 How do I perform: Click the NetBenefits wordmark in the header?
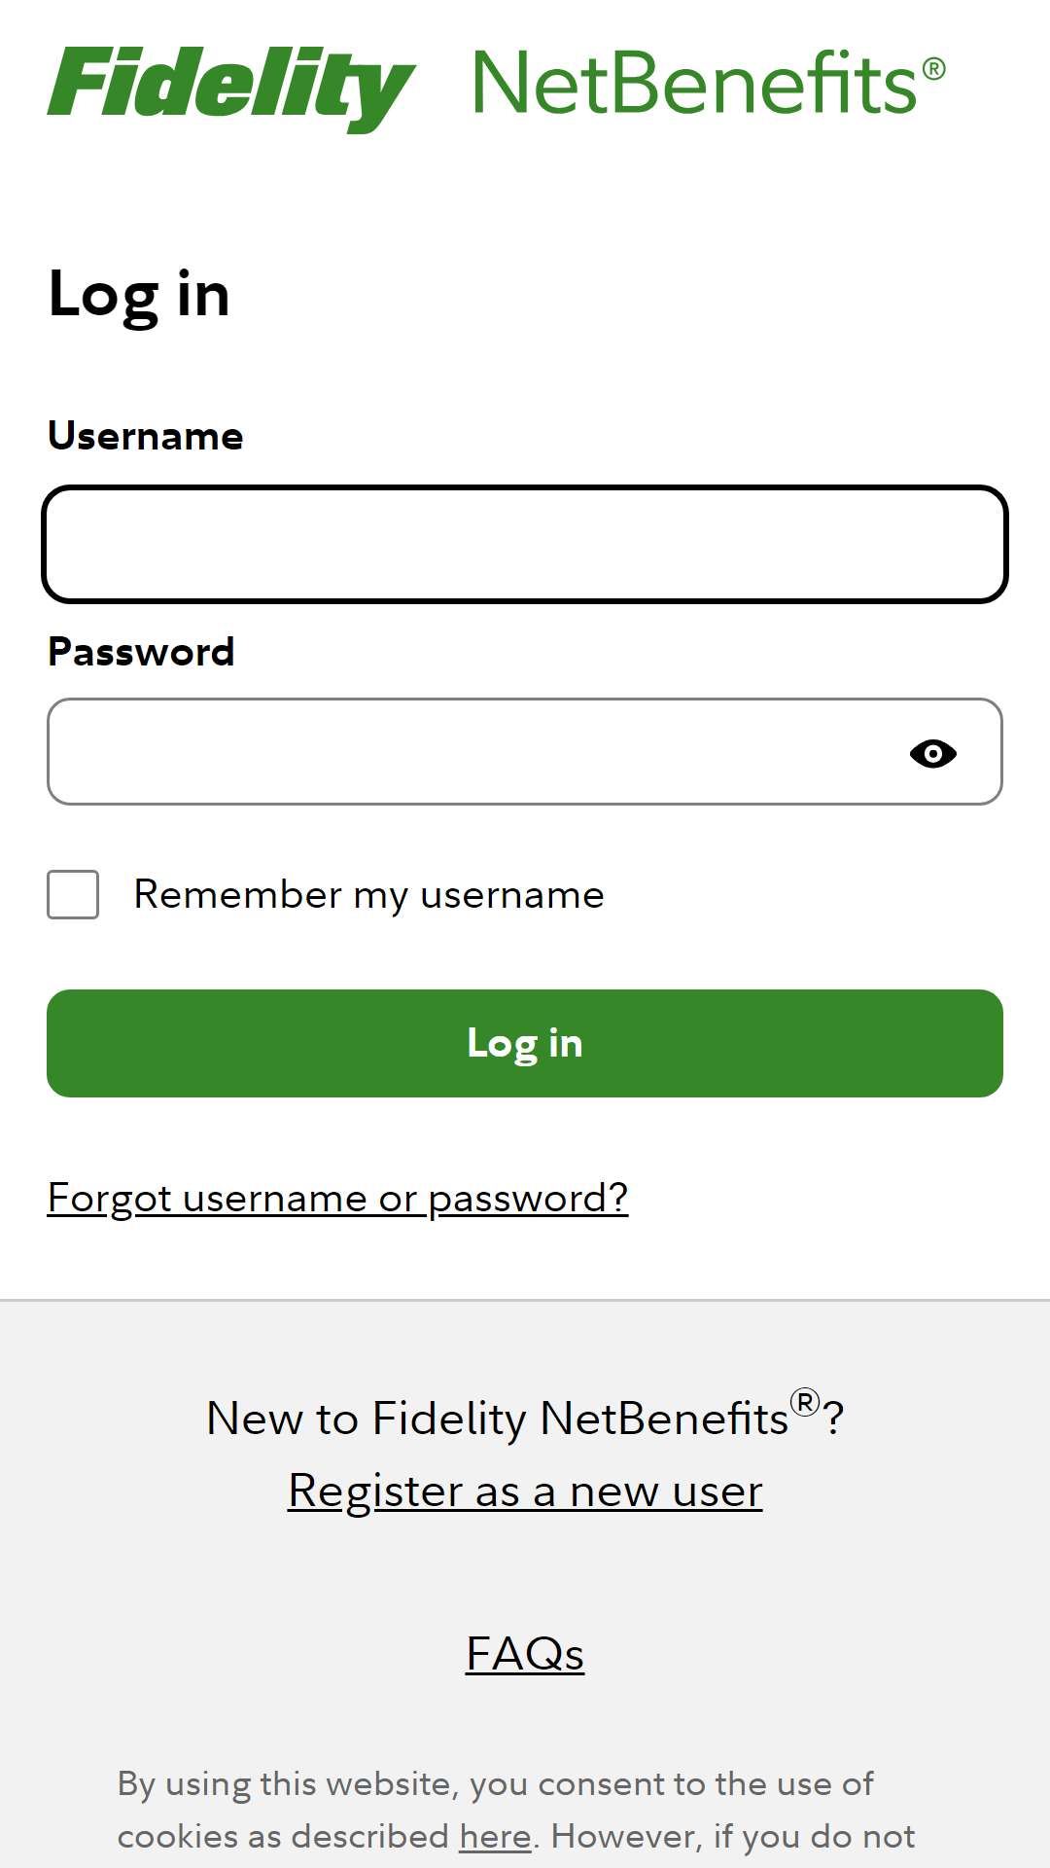tap(695, 84)
